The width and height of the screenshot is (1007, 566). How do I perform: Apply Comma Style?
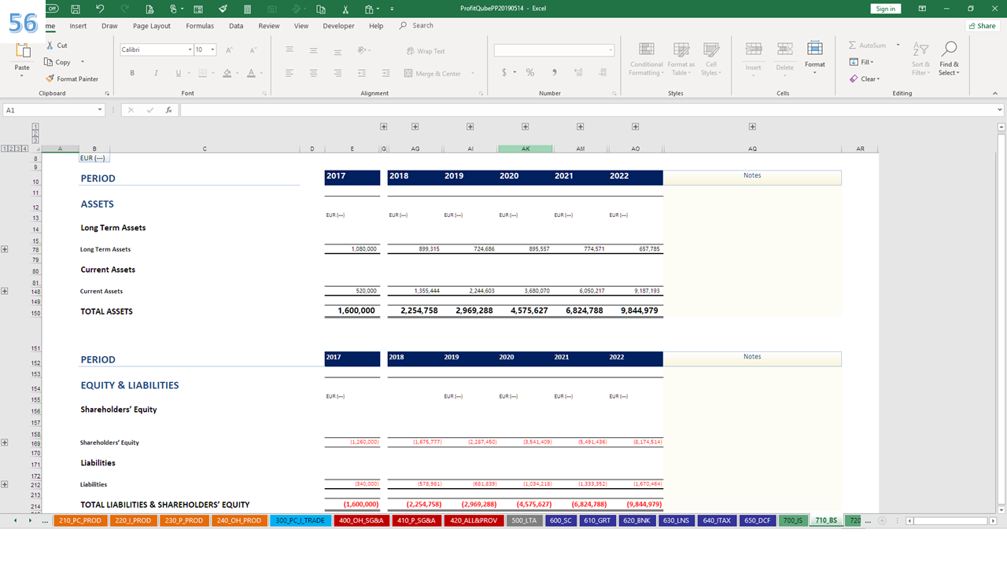555,72
